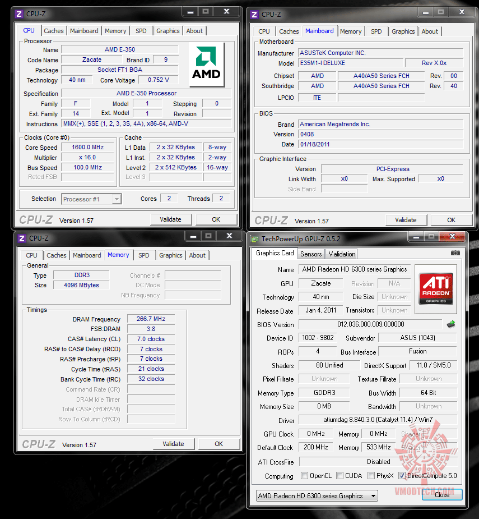The image size is (479, 519).
Task: Switch to Sensors tab in GPU-Z
Action: click(311, 254)
